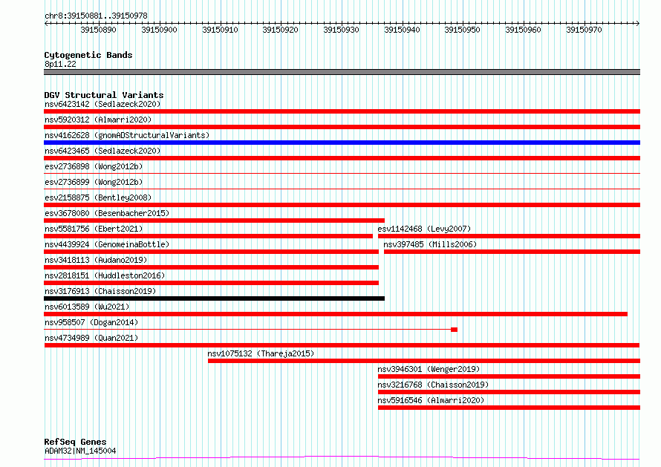Select the 8p11.22 band label

coord(60,64)
